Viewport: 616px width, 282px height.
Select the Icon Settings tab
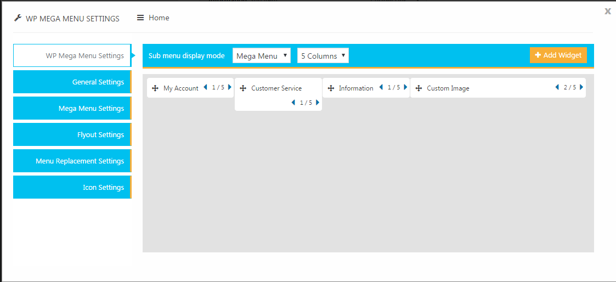pos(72,187)
